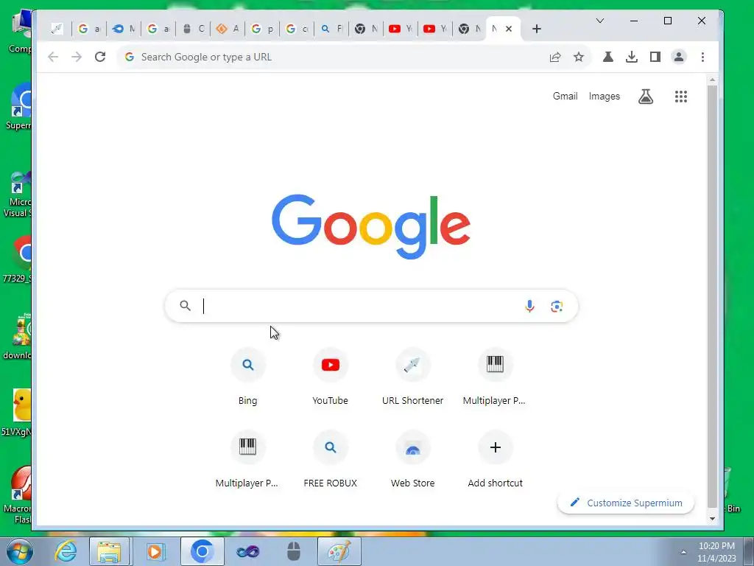Close the active New Tab
754x566 pixels.
[x=509, y=29]
